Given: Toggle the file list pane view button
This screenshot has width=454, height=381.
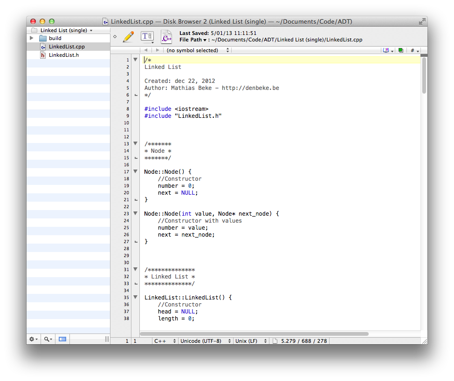Looking at the screenshot, I should point(62,339).
